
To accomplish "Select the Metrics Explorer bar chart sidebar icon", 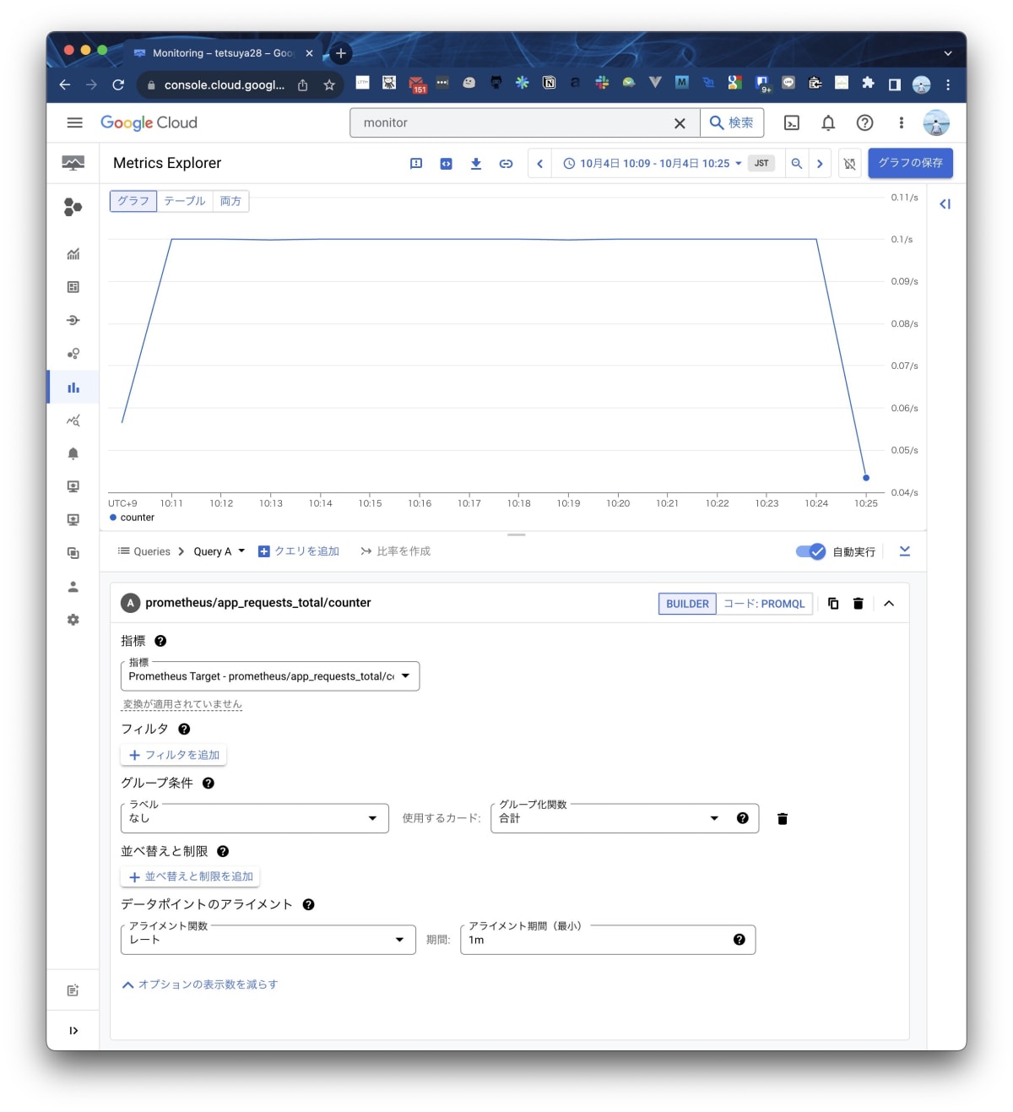I will pyautogui.click(x=73, y=388).
